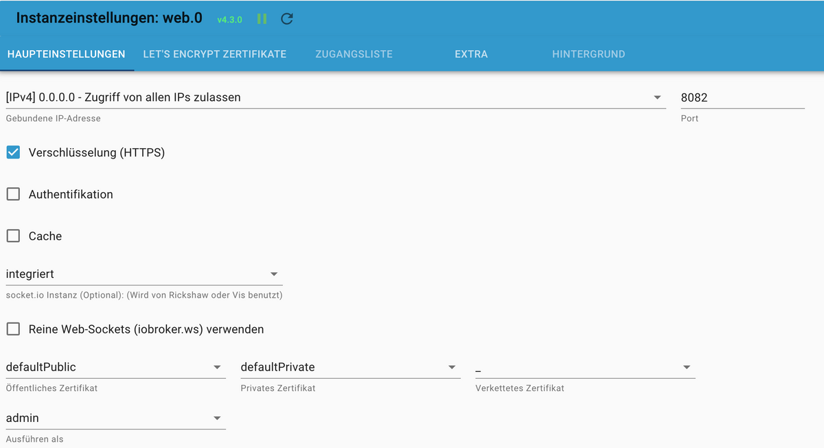This screenshot has height=448, width=824.
Task: Open the Ausführen als dropdown
Action: pyautogui.click(x=115, y=418)
